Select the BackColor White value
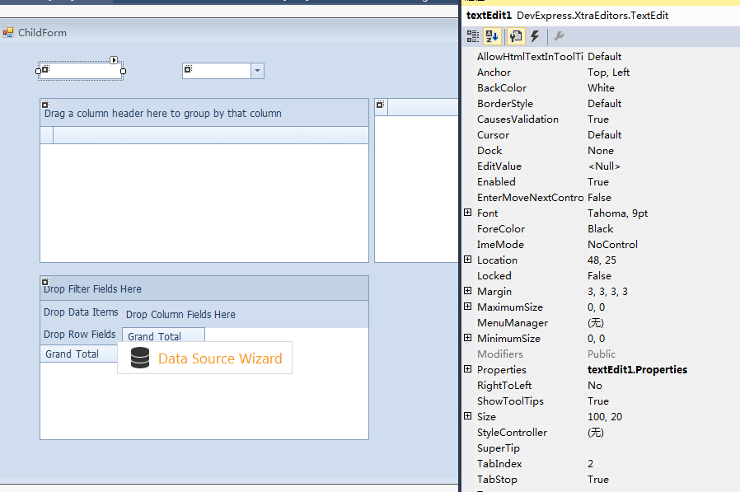This screenshot has width=740, height=492. [601, 88]
